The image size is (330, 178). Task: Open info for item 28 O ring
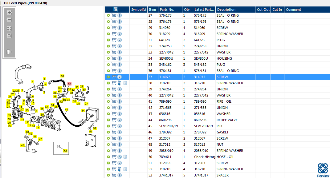[x=120, y=22]
